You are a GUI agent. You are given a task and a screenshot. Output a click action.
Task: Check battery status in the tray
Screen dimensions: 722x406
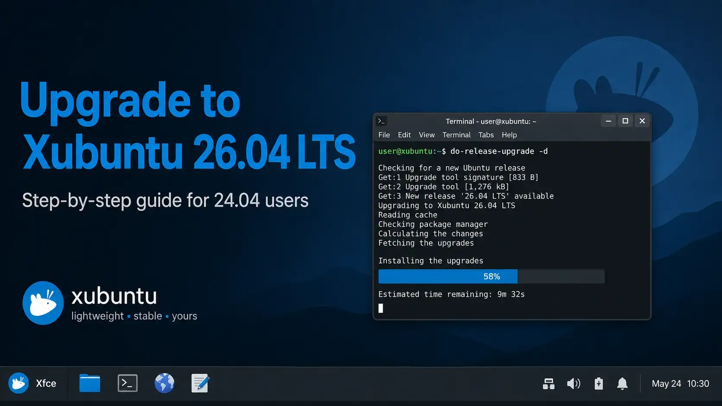tap(598, 383)
